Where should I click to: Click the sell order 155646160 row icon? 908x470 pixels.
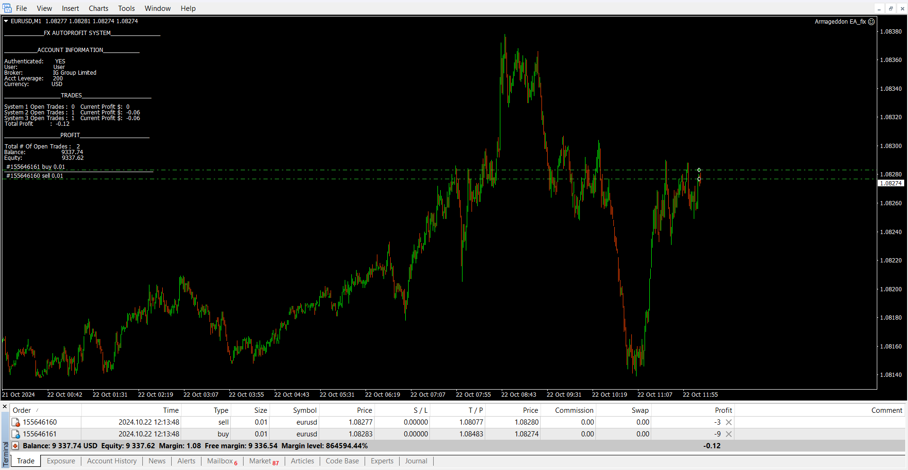point(16,422)
